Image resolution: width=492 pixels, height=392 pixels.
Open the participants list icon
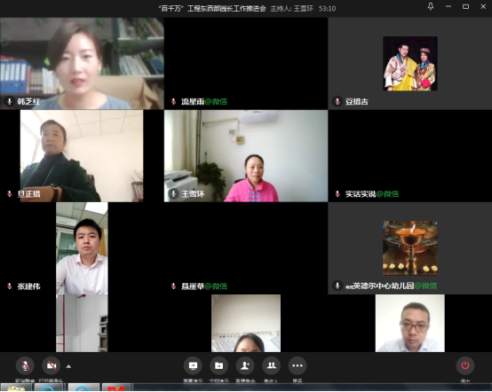click(x=271, y=365)
